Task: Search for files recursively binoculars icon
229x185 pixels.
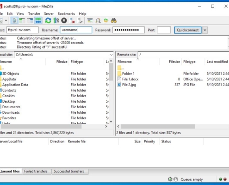Action: point(114,20)
